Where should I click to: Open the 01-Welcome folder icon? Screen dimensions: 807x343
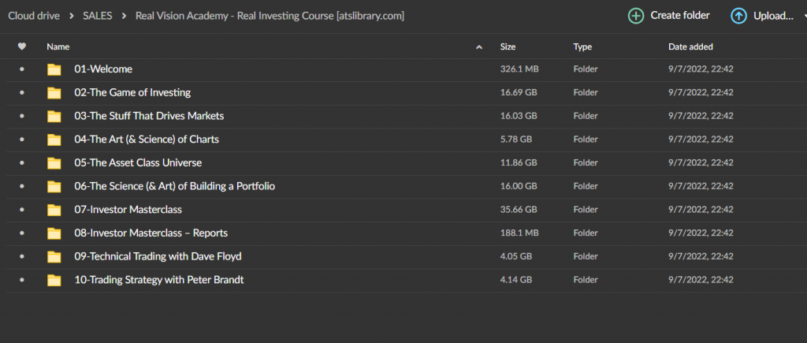click(x=54, y=69)
